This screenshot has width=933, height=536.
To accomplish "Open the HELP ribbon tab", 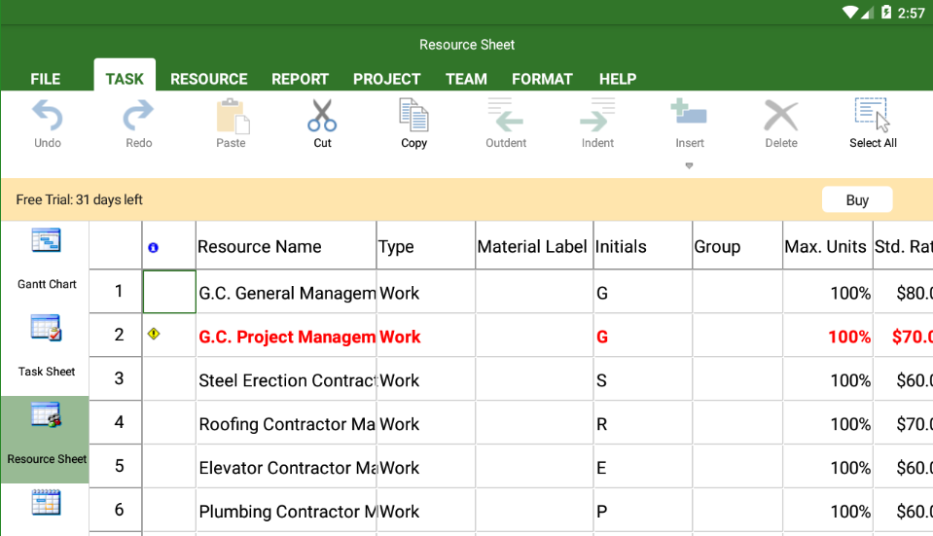I will pyautogui.click(x=618, y=79).
